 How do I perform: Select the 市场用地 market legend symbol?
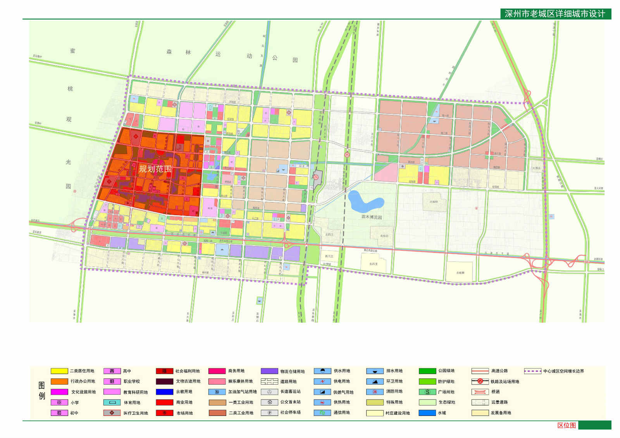(x=164, y=413)
